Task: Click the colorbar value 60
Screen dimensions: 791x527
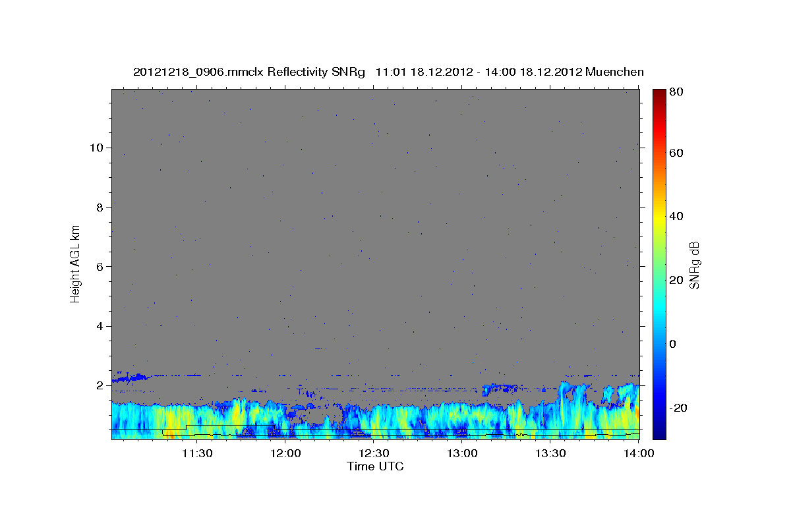Action: pyautogui.click(x=676, y=153)
